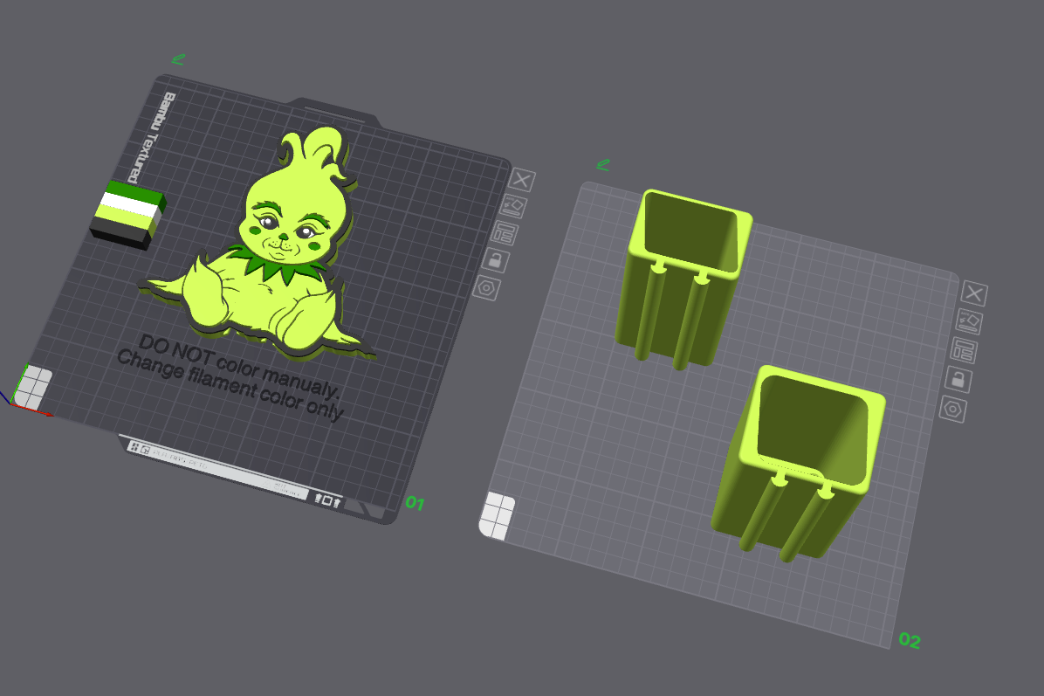Click the plate 01 number label
The width and height of the screenshot is (1044, 696).
point(414,503)
